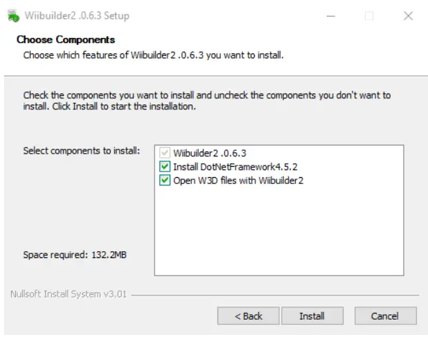Viewport: 428px width, 337px height.
Task: Uncheck the Install DotNetFramework4.5.2 checkbox
Action: (x=164, y=167)
